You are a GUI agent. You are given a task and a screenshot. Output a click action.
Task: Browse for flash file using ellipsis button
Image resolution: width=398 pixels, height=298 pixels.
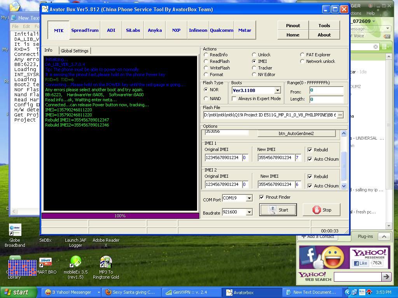point(340,115)
